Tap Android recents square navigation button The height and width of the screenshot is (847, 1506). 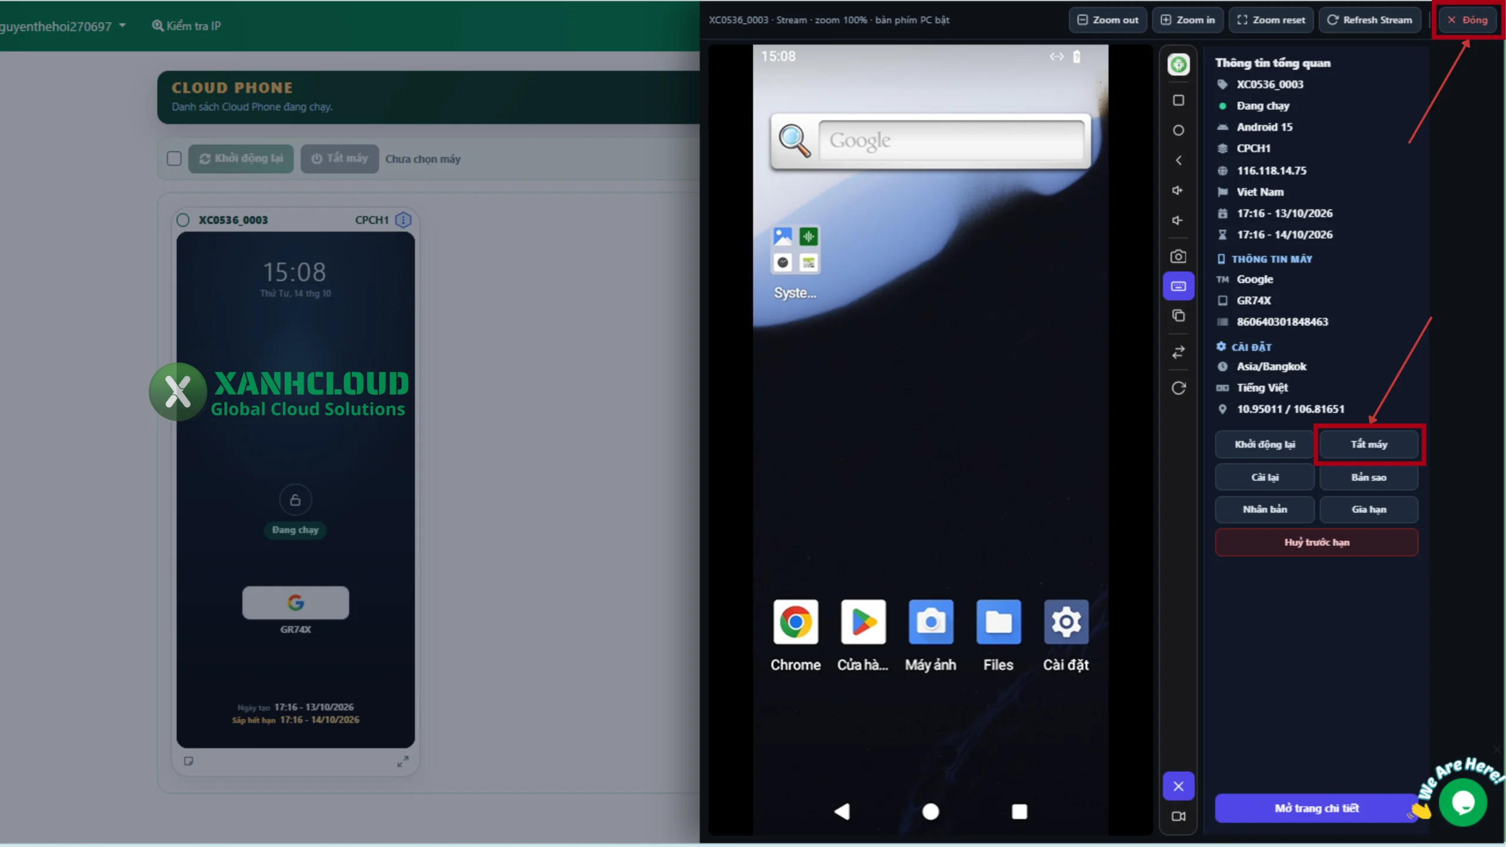point(1019,812)
